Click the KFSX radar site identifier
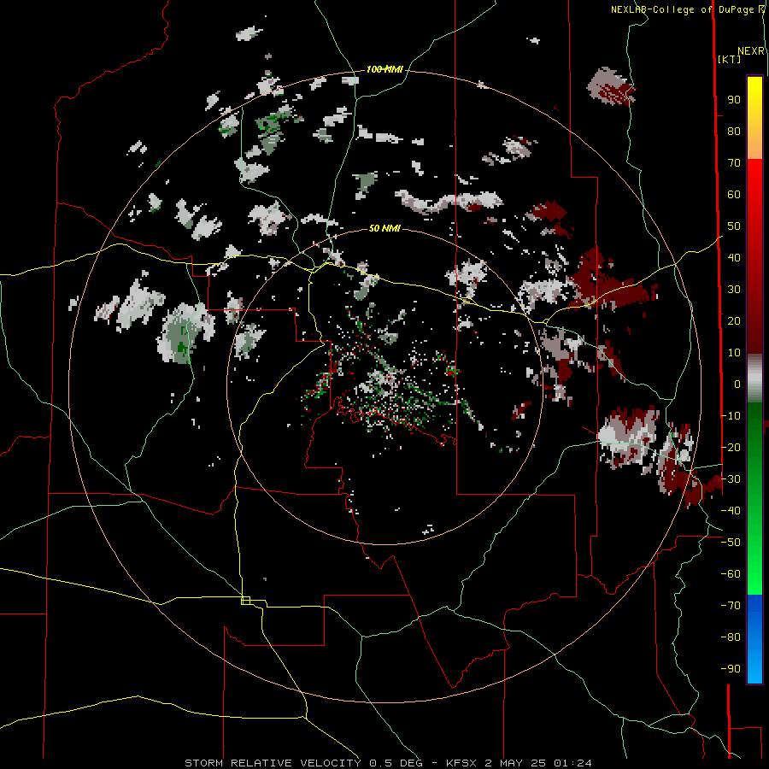This screenshot has width=769, height=769. [x=461, y=763]
